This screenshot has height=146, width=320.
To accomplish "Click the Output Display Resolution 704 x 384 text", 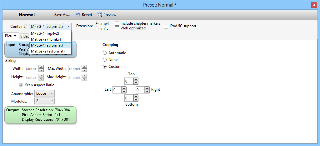I will 46,119.
